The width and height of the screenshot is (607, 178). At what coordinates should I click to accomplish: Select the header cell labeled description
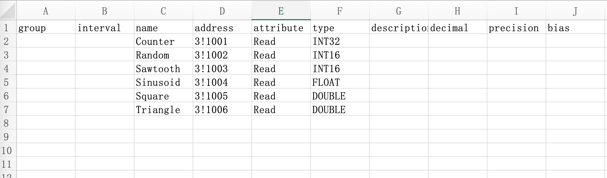pyautogui.click(x=399, y=28)
